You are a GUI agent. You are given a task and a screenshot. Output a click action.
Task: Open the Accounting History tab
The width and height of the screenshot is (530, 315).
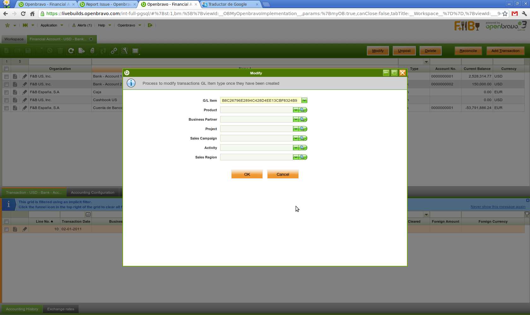tap(22, 309)
